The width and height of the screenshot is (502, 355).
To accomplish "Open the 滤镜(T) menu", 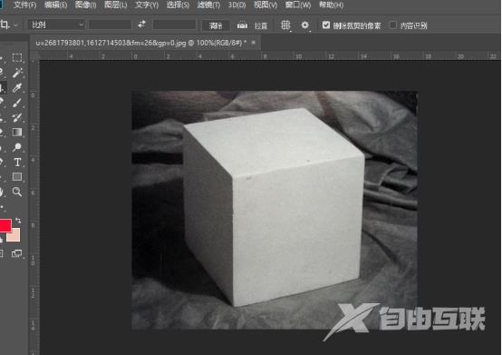I will [208, 5].
